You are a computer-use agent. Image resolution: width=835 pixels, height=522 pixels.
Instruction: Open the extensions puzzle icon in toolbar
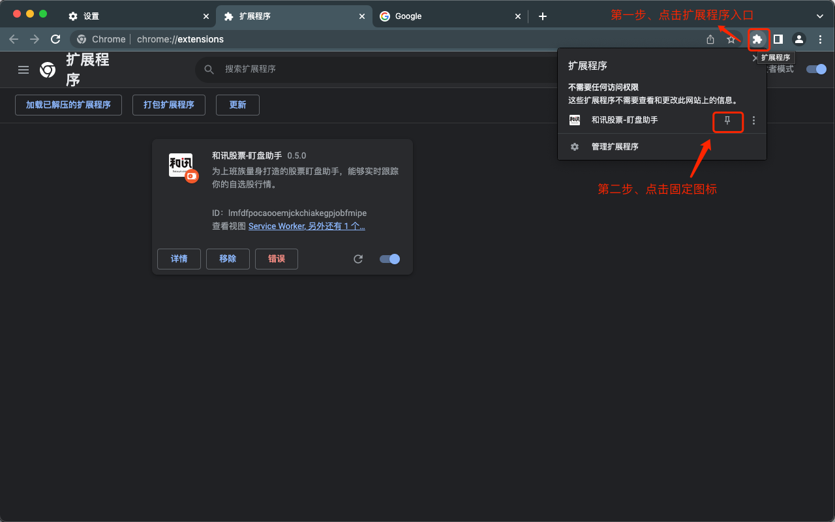[x=758, y=39]
